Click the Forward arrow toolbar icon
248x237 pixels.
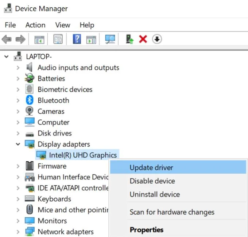20,39
